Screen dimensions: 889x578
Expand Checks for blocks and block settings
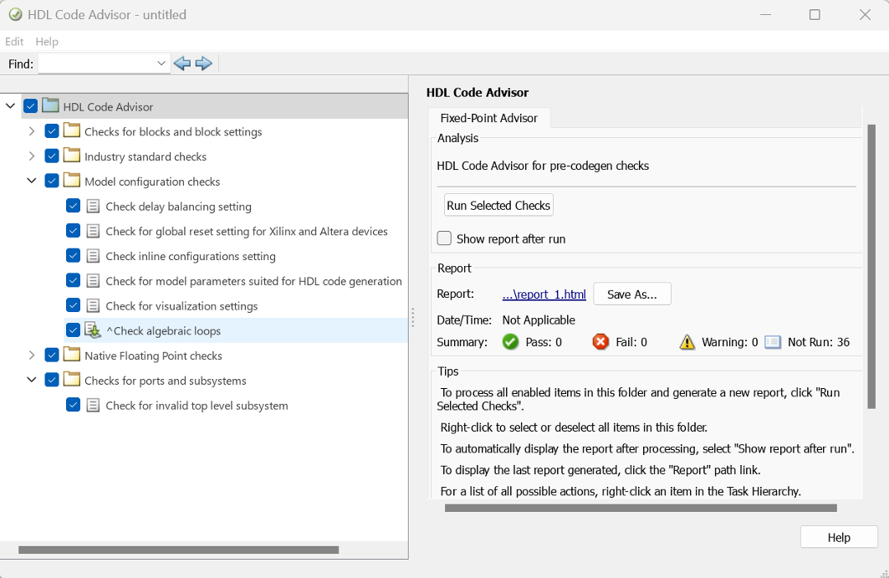tap(31, 131)
